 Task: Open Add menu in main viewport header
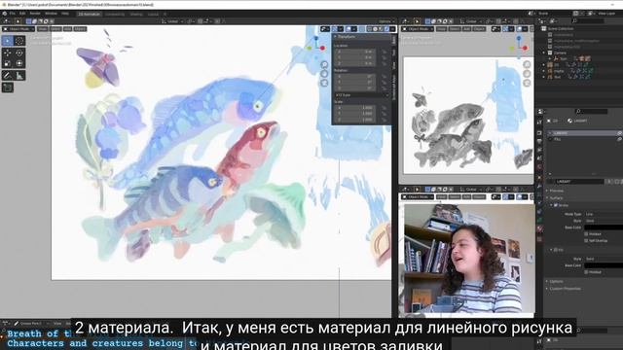click(x=67, y=29)
